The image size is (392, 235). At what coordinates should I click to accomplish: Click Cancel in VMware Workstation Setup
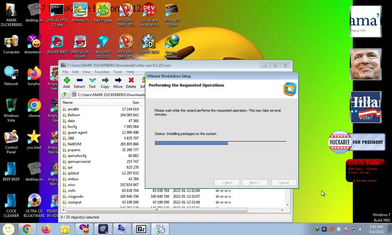coord(284,183)
